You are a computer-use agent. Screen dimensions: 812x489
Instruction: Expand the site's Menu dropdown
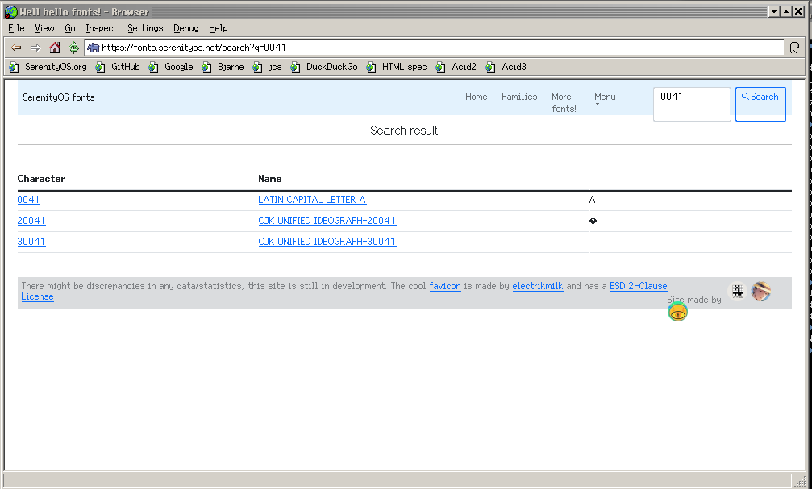(605, 99)
